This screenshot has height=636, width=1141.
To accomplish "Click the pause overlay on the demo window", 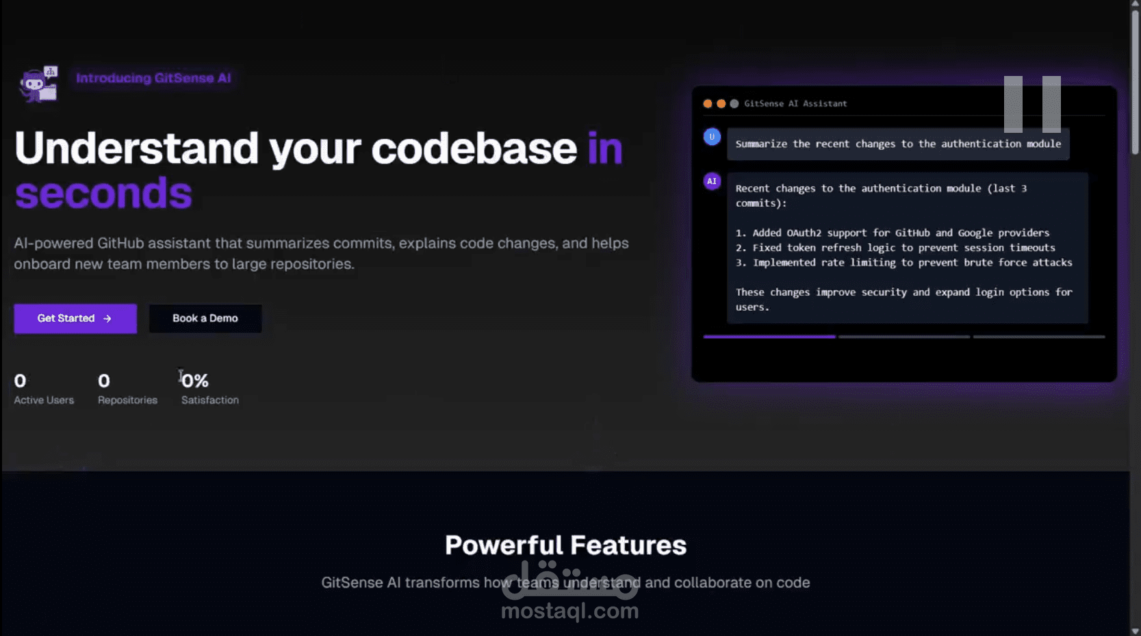I will pos(1032,104).
